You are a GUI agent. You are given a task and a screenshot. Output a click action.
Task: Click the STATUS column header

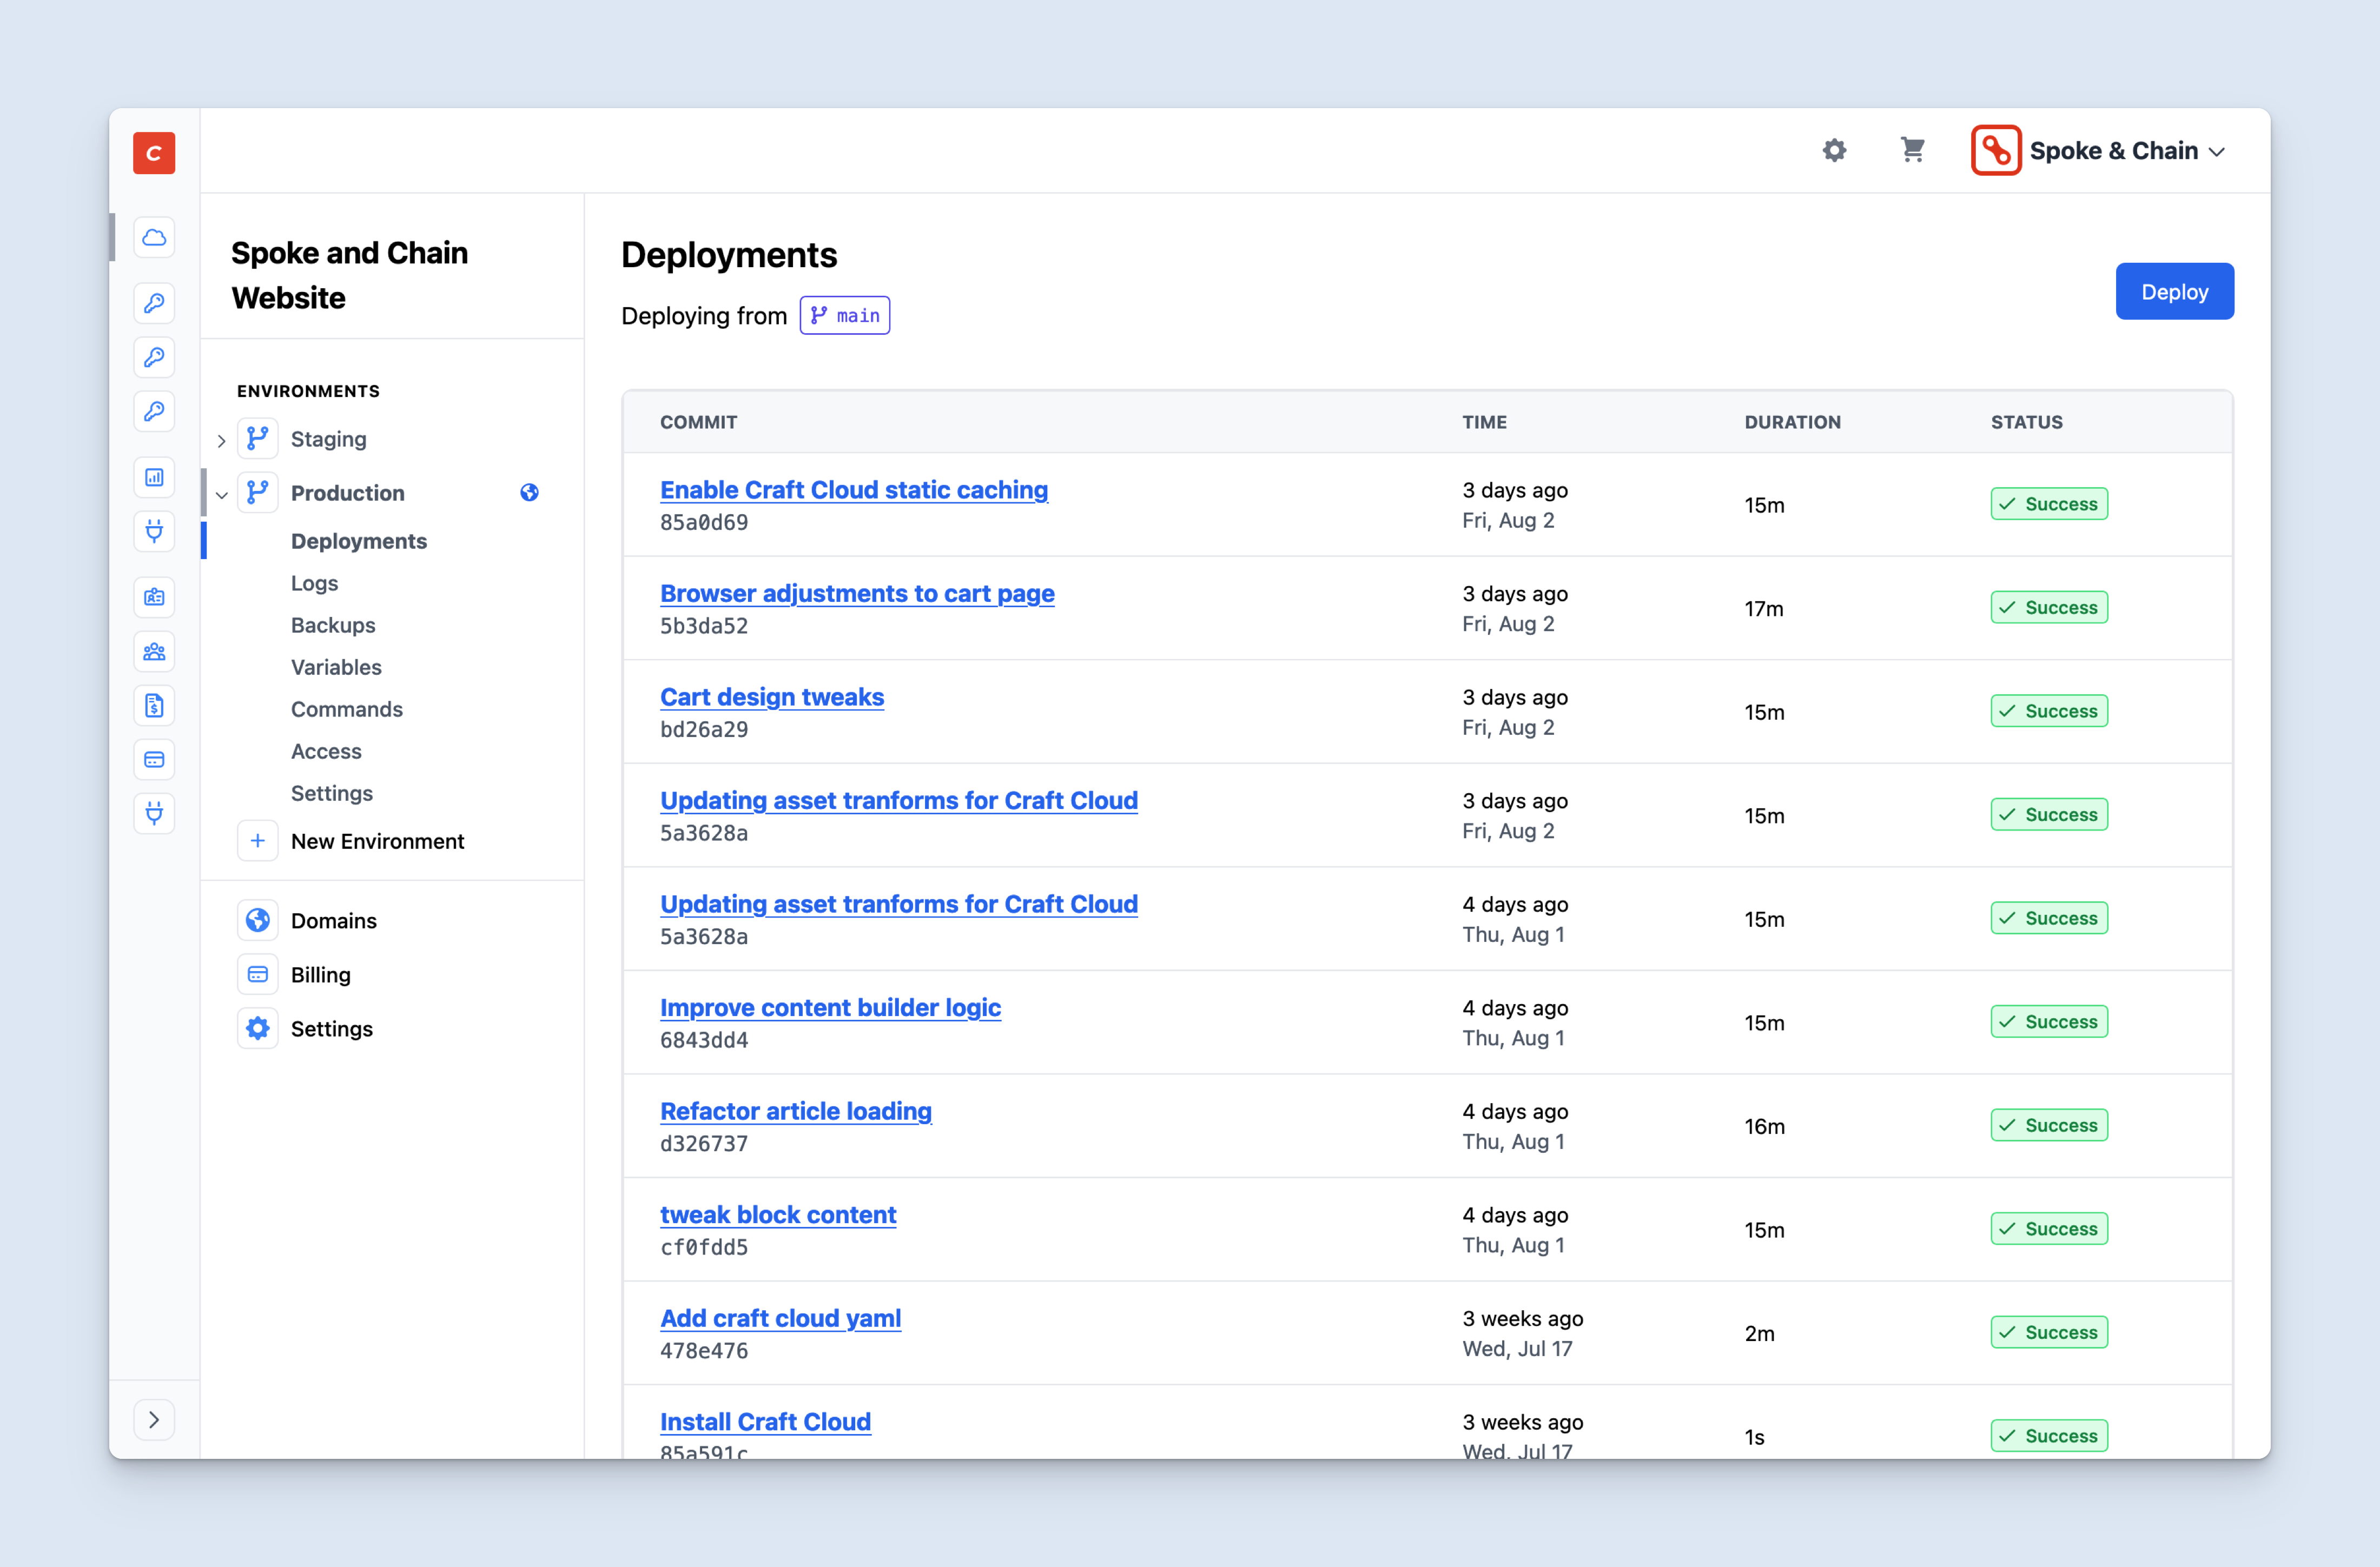pos(2026,422)
